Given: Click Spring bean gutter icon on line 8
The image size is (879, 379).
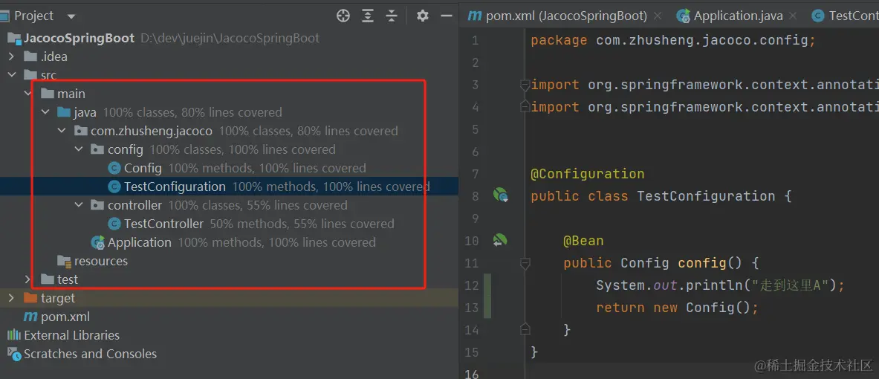Looking at the screenshot, I should point(500,195).
